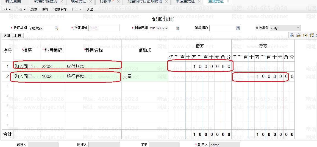This screenshot has width=317, height=147.
Task: Select the 汇总 sub-tab
Action: pos(18,35)
